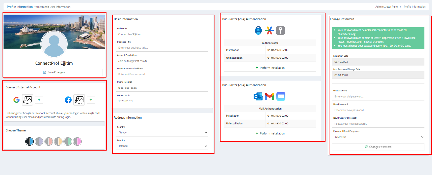Perform Installation for Mail Authentication

click(x=270, y=133)
